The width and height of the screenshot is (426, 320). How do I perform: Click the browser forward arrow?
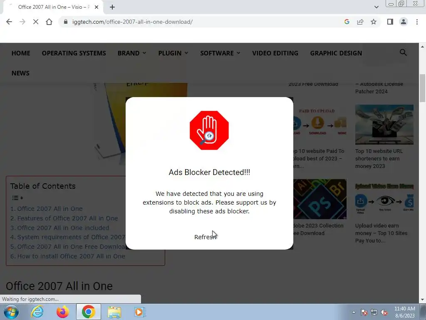click(x=22, y=22)
